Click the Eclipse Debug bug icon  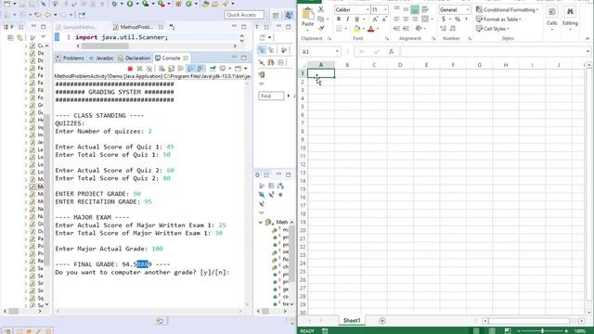click(114, 4)
